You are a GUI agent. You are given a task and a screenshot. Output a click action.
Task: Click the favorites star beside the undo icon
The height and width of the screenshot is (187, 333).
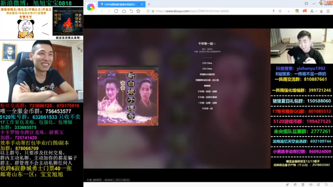(138, 11)
